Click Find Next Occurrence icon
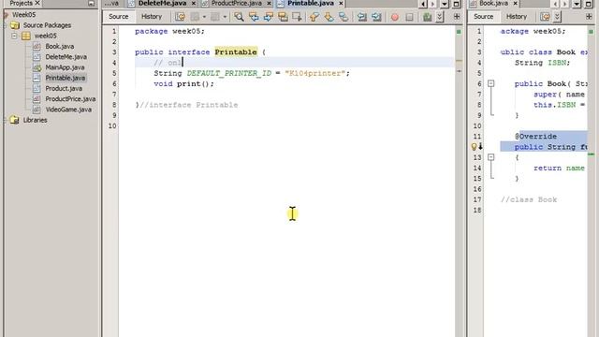 269,17
